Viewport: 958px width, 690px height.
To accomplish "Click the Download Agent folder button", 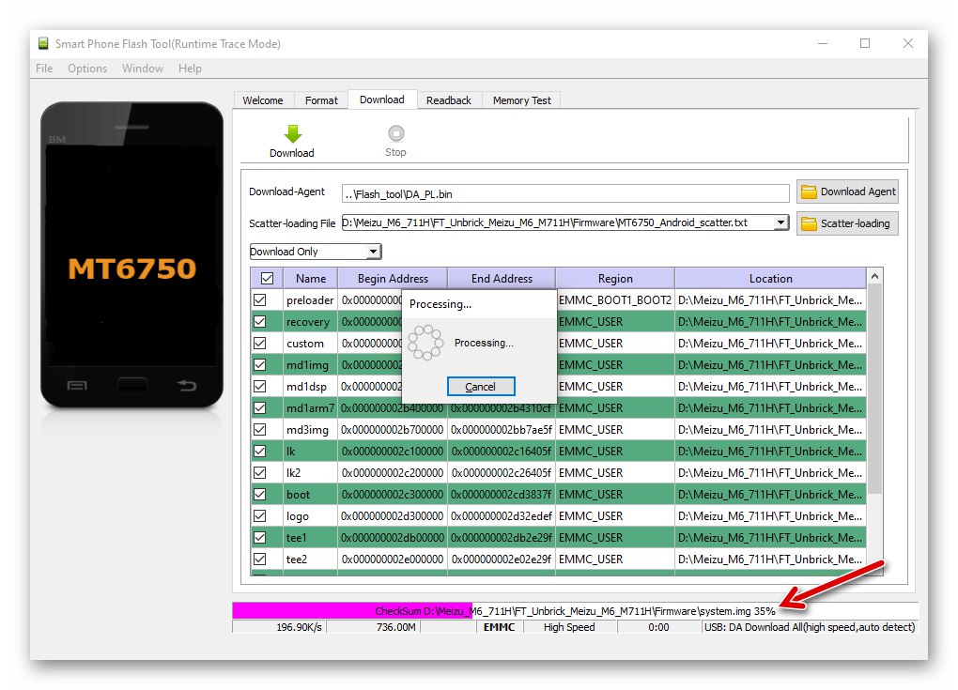I will coord(847,192).
